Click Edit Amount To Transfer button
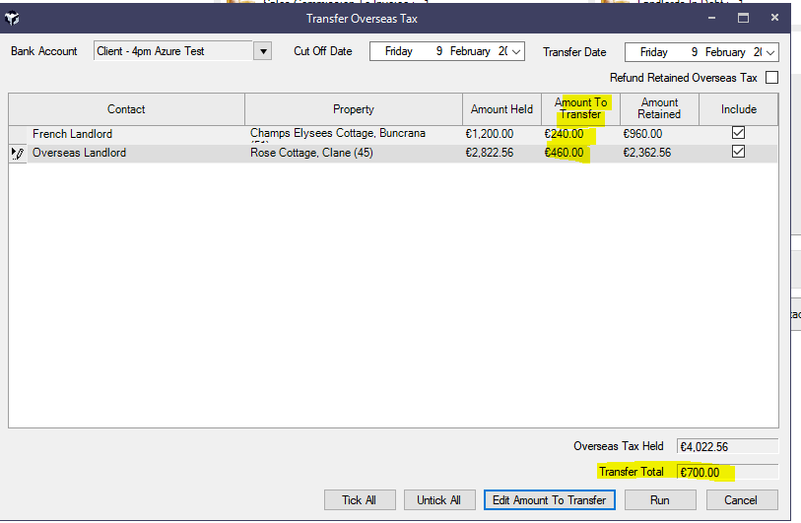 pyautogui.click(x=549, y=500)
